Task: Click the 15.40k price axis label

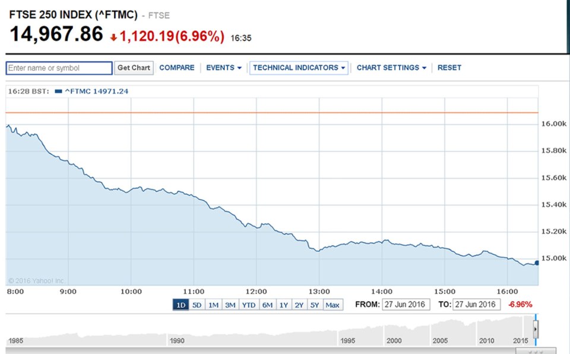Action: (553, 205)
